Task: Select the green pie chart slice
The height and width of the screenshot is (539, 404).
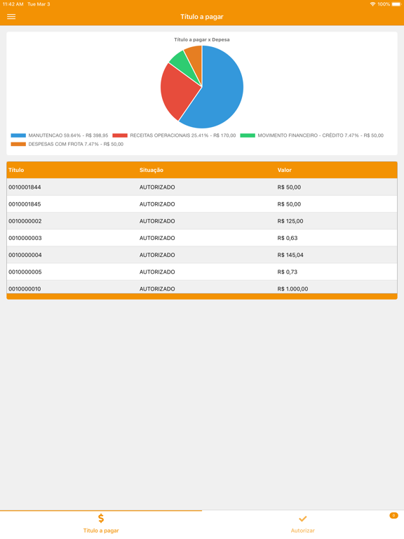Action: tap(182, 64)
